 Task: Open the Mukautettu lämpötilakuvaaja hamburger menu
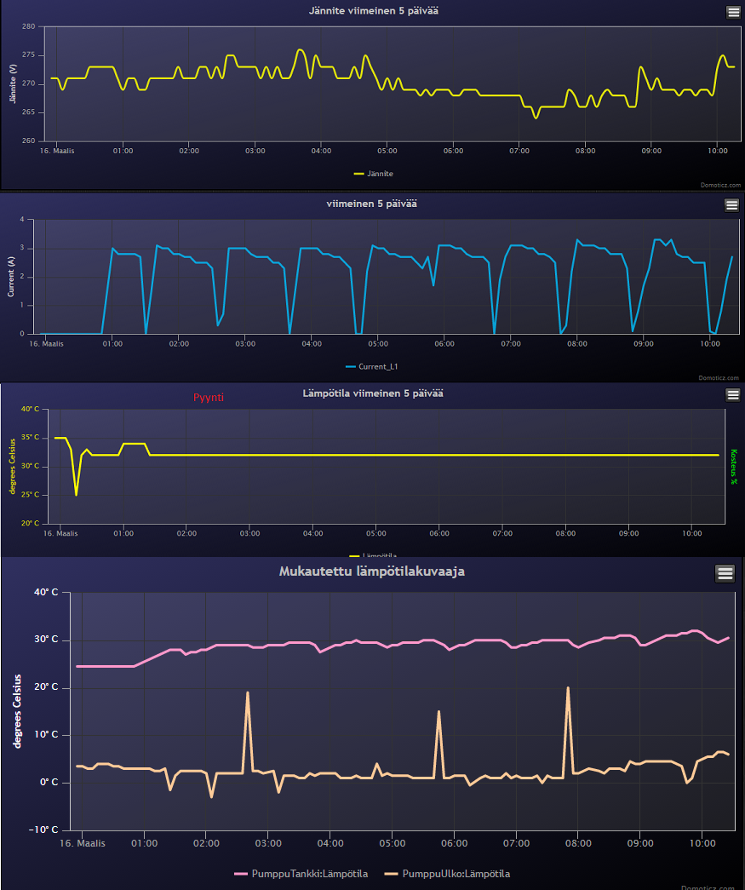pyautogui.click(x=725, y=573)
